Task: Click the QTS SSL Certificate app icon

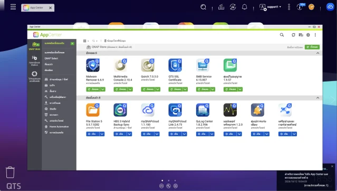Action: tap(175, 65)
